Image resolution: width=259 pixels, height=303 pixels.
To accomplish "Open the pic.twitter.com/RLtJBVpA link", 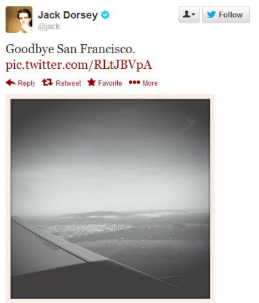I will [79, 65].
